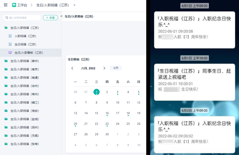239x155 pixels.
Task: Click the folder icon of 生日/入职祝福（徐州）
Action: tap(6, 86)
